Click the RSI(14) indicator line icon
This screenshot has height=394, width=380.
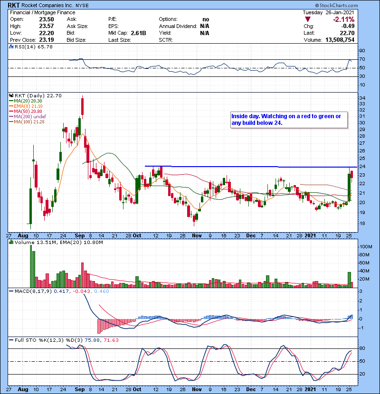click(11, 47)
